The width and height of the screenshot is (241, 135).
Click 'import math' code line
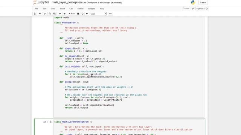[61, 18]
